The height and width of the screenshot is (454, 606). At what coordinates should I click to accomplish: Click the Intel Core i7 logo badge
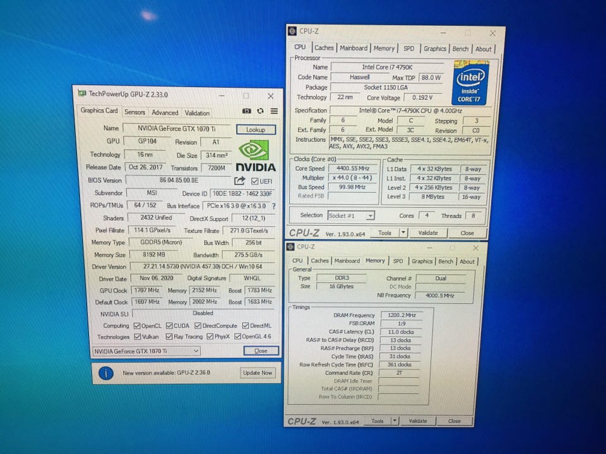(x=470, y=82)
